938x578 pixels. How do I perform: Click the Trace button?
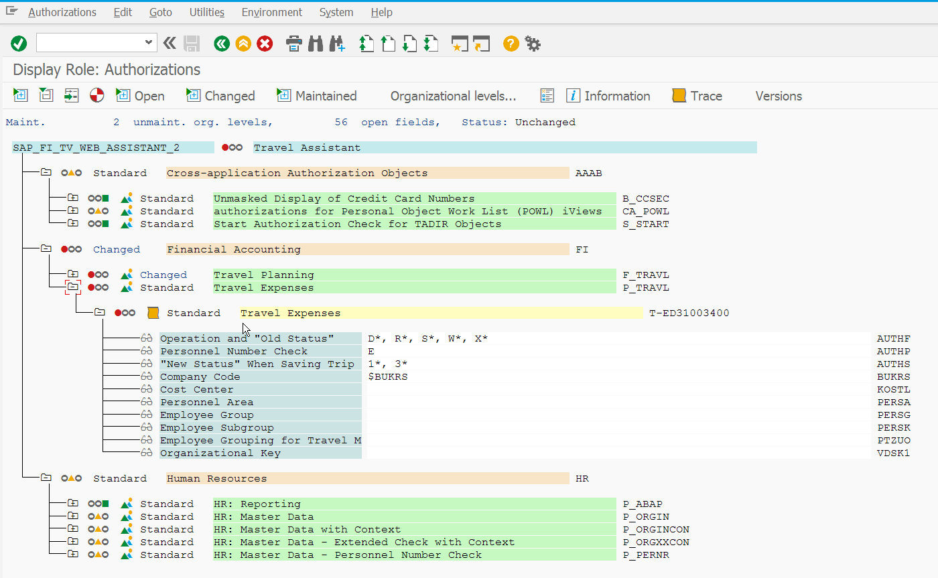[x=697, y=96]
